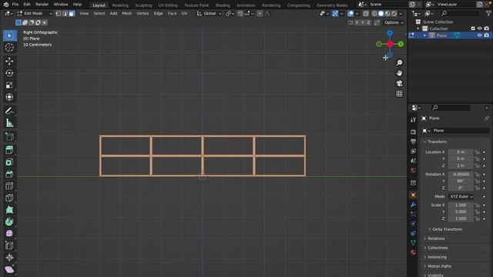
Task: Select the Poly Build tool
Action: click(9, 210)
